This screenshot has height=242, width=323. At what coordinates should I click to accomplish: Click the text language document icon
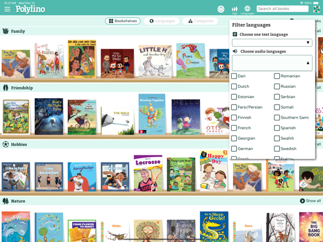[x=235, y=34]
